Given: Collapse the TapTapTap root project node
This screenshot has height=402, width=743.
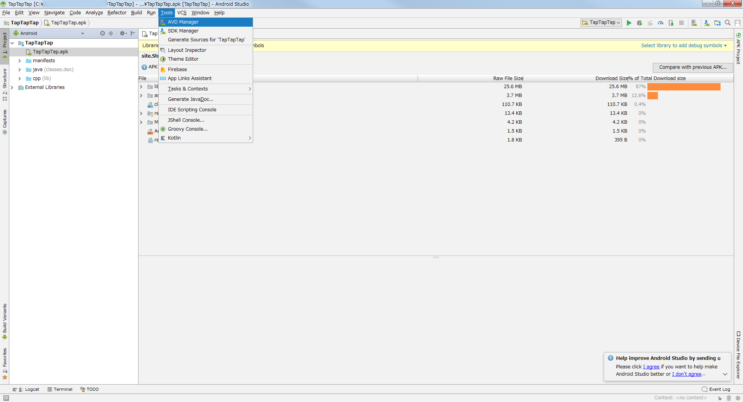Looking at the screenshot, I should (x=12, y=43).
